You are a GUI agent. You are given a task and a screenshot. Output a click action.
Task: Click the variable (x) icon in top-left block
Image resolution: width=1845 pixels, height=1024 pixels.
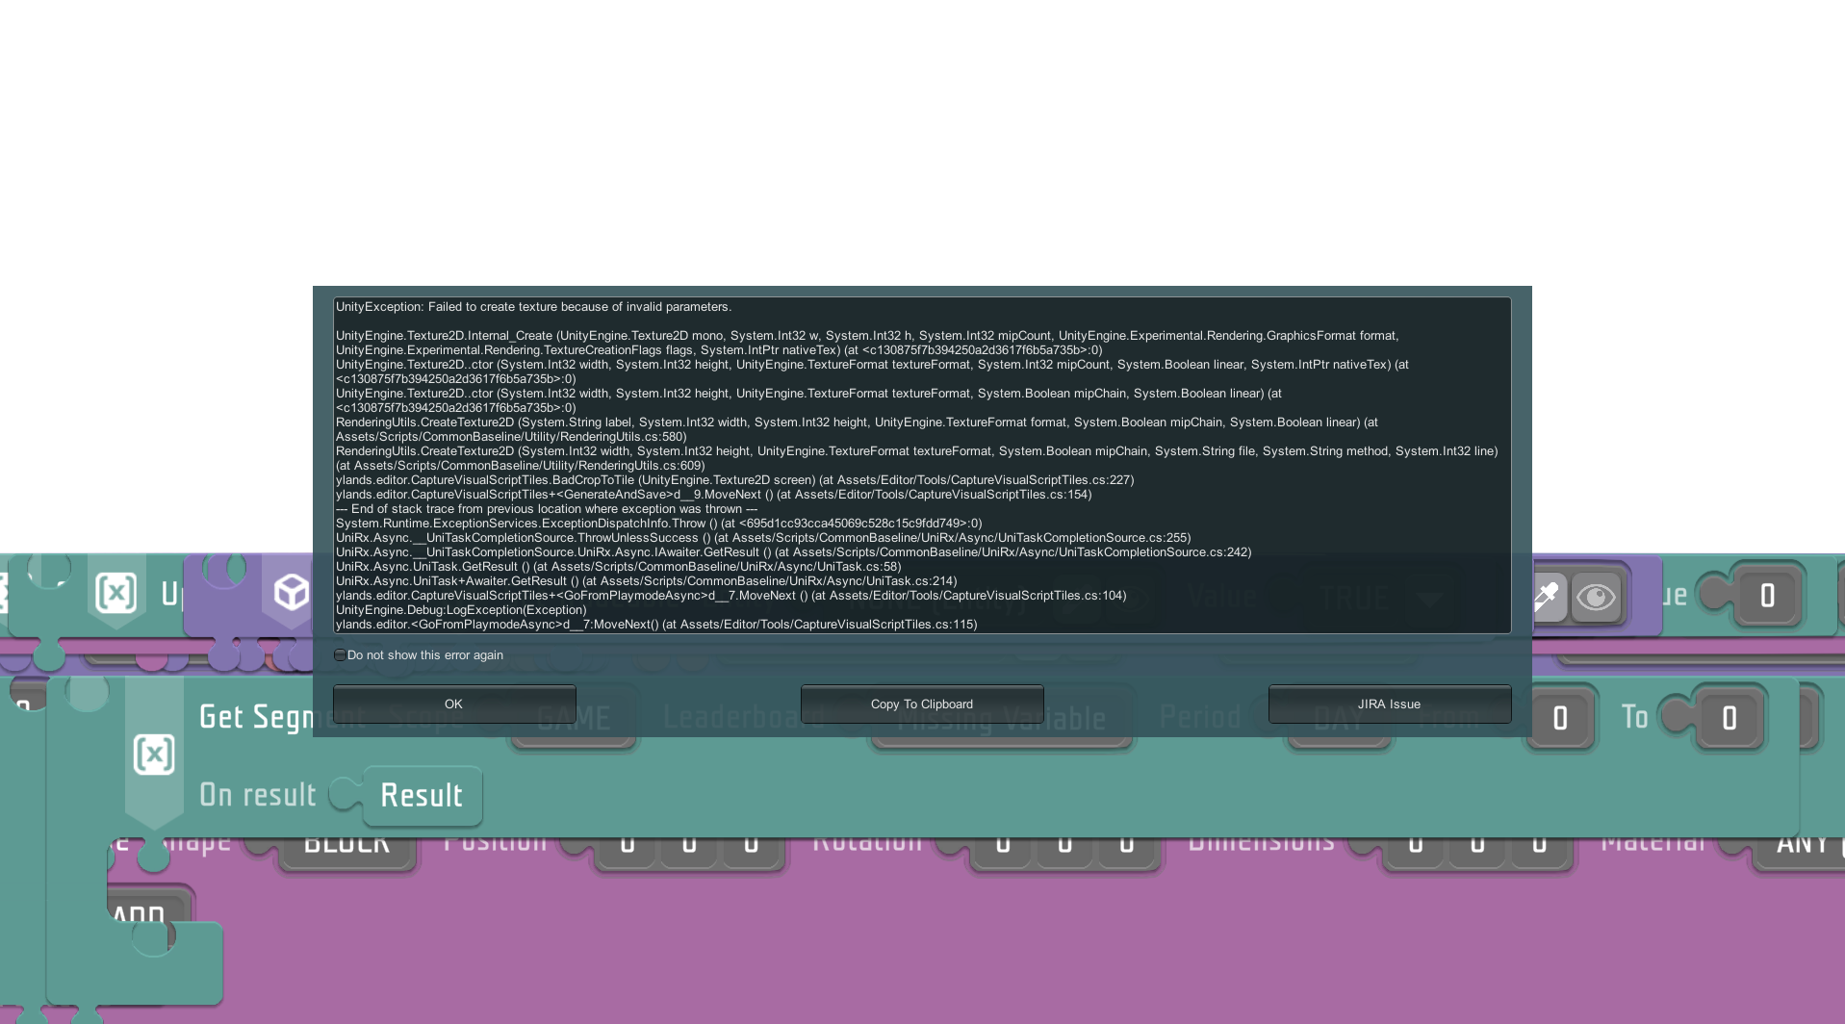click(x=115, y=593)
